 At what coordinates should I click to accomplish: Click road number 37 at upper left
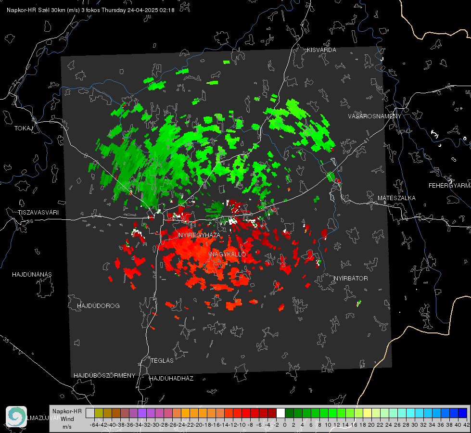(15, 82)
